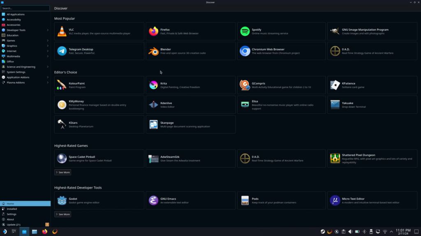This screenshot has height=236, width=421.
Task: Click the Search field in the sidebar
Action: pyautogui.click(x=25, y=8)
